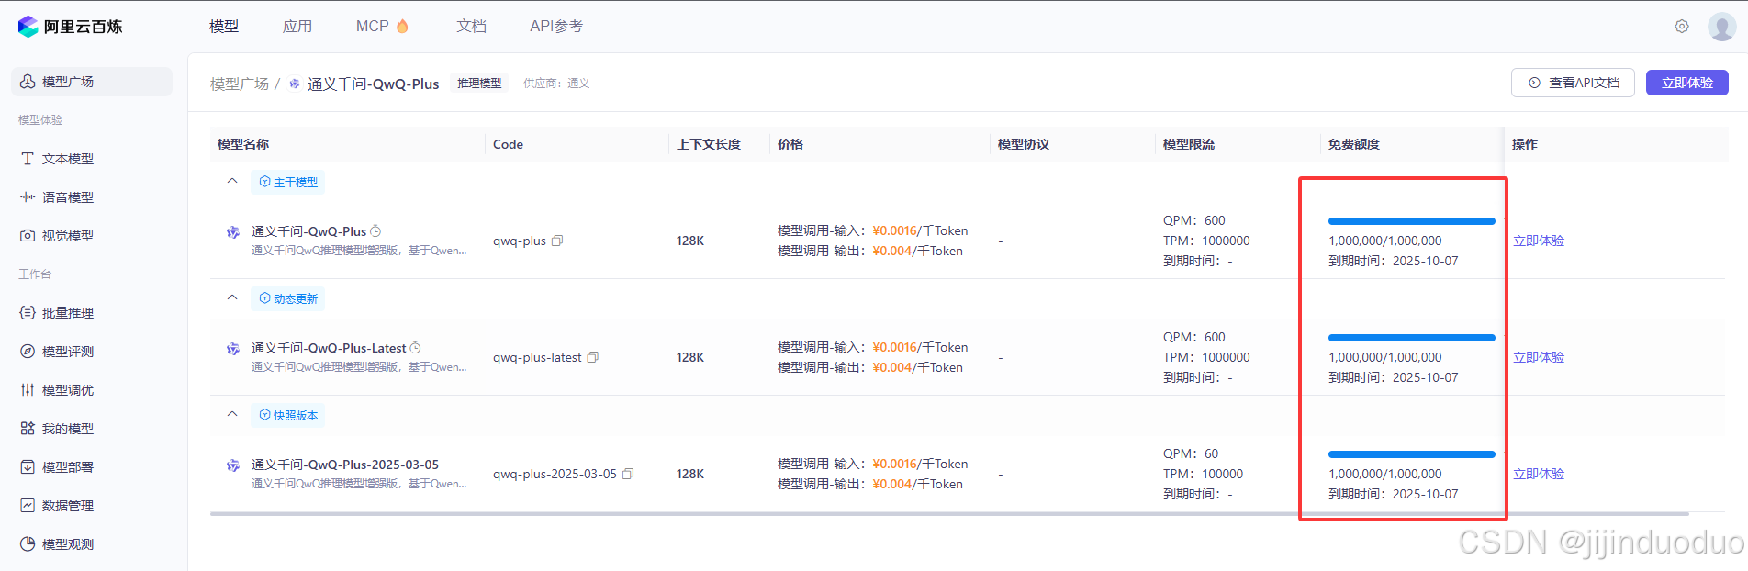Image resolution: width=1748 pixels, height=571 pixels.
Task: Click the 批量推理 sidebar icon
Action: (28, 313)
